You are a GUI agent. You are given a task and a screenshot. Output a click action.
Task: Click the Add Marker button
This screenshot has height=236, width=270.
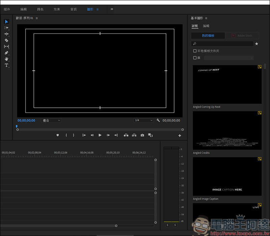(58, 135)
